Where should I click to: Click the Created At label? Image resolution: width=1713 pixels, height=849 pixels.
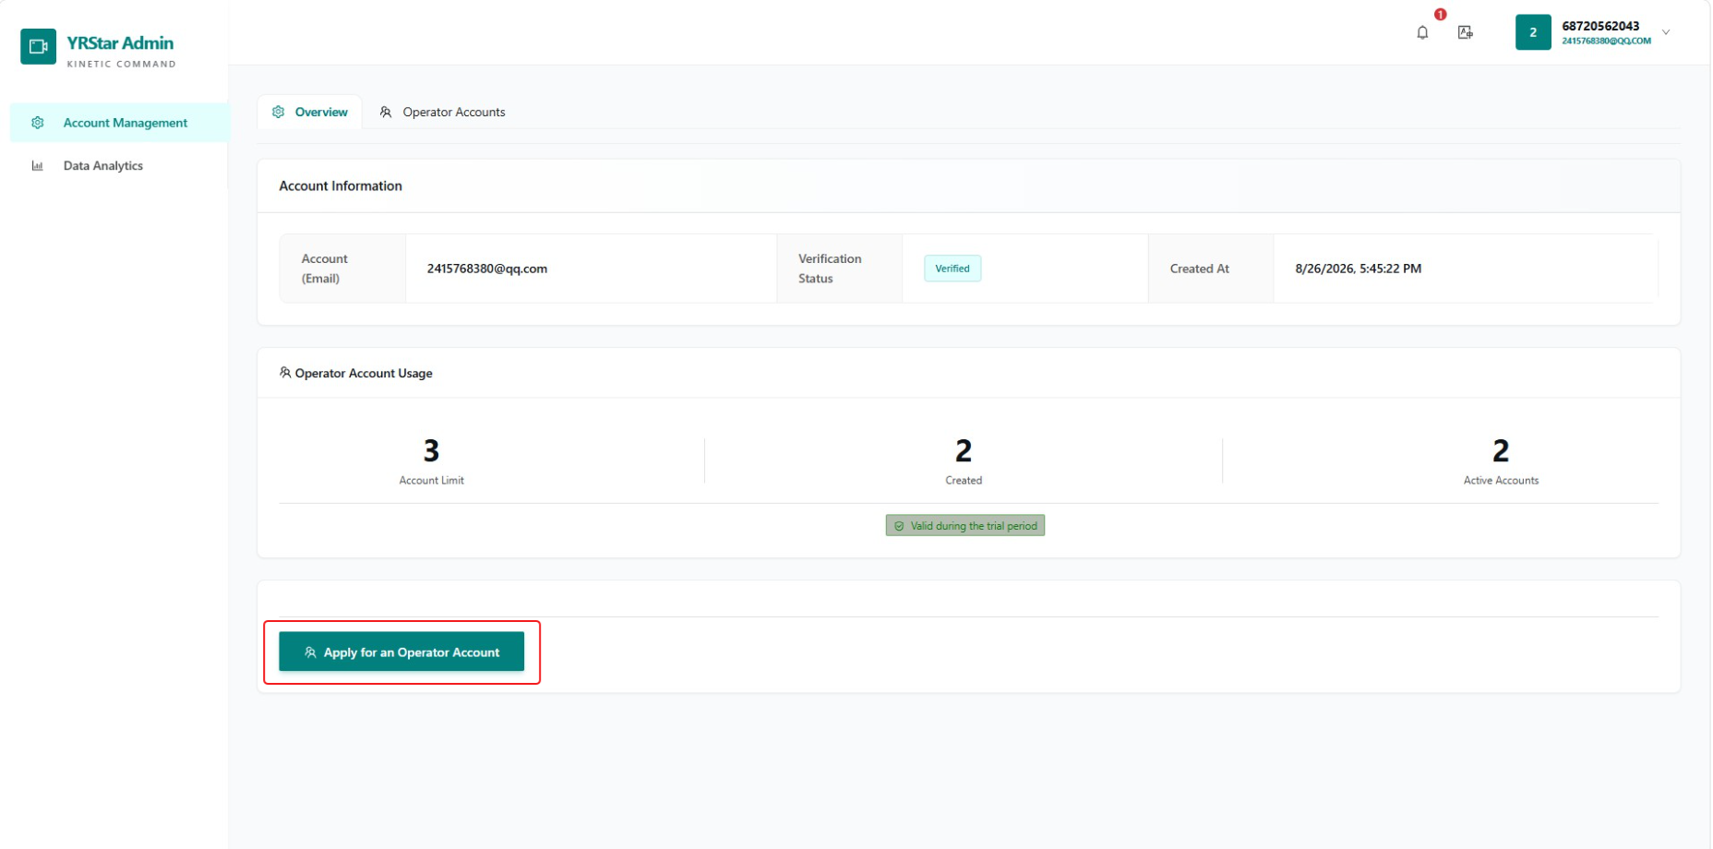(x=1200, y=269)
